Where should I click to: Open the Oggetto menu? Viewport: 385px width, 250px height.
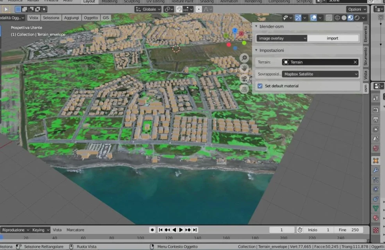point(91,18)
